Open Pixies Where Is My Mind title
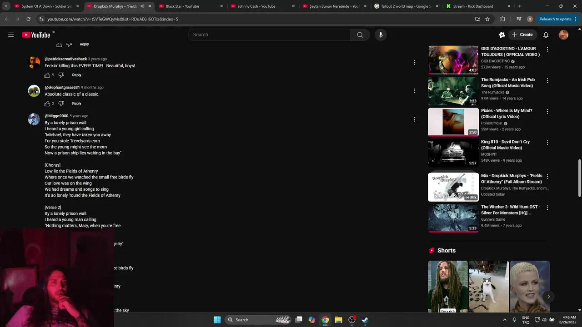 coord(507,114)
